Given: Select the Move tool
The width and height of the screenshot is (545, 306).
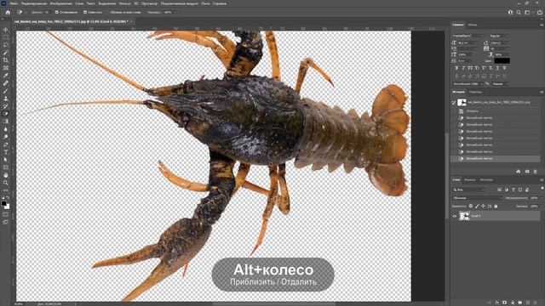Looking at the screenshot, I should [x=6, y=30].
